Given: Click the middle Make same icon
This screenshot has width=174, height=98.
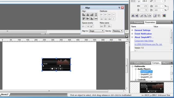Looking at the screenshot, I should click(x=106, y=26).
